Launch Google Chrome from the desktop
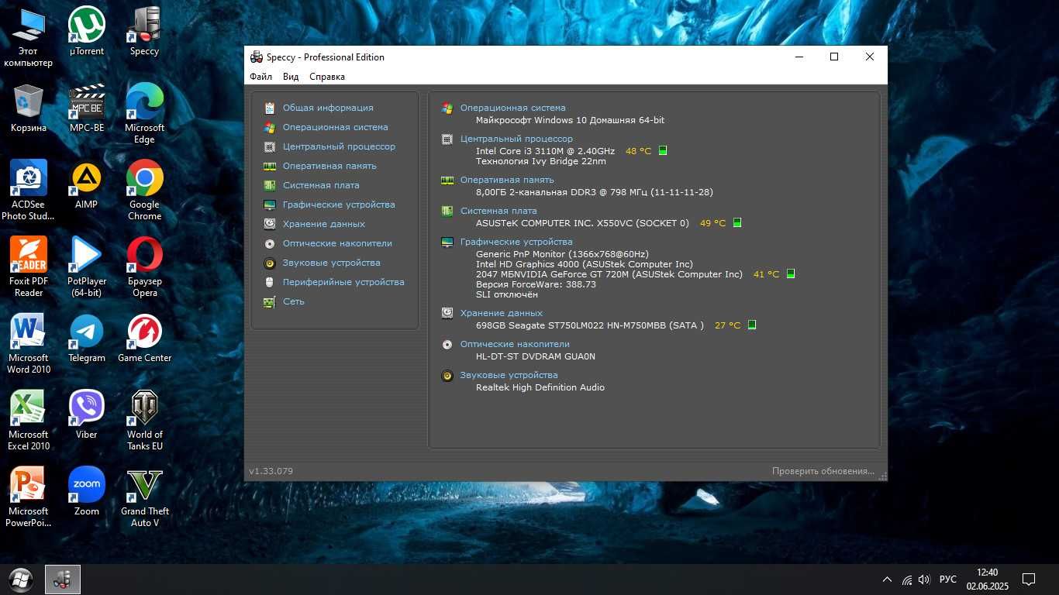Image resolution: width=1059 pixels, height=595 pixels. (x=144, y=190)
